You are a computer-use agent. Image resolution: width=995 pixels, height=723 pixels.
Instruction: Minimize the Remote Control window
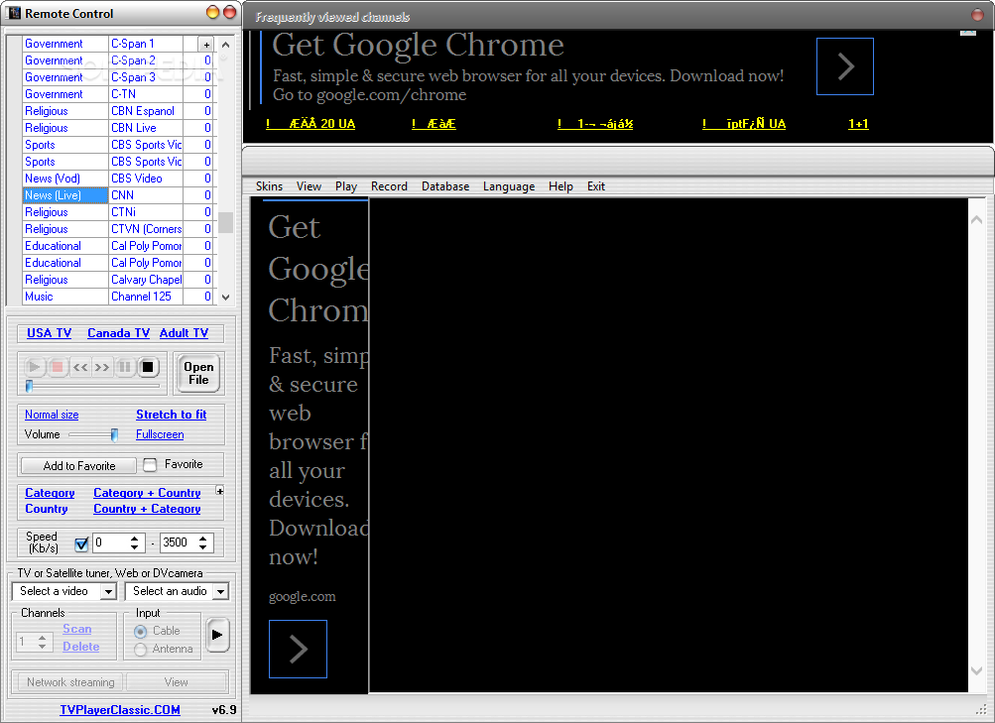pyautogui.click(x=213, y=13)
